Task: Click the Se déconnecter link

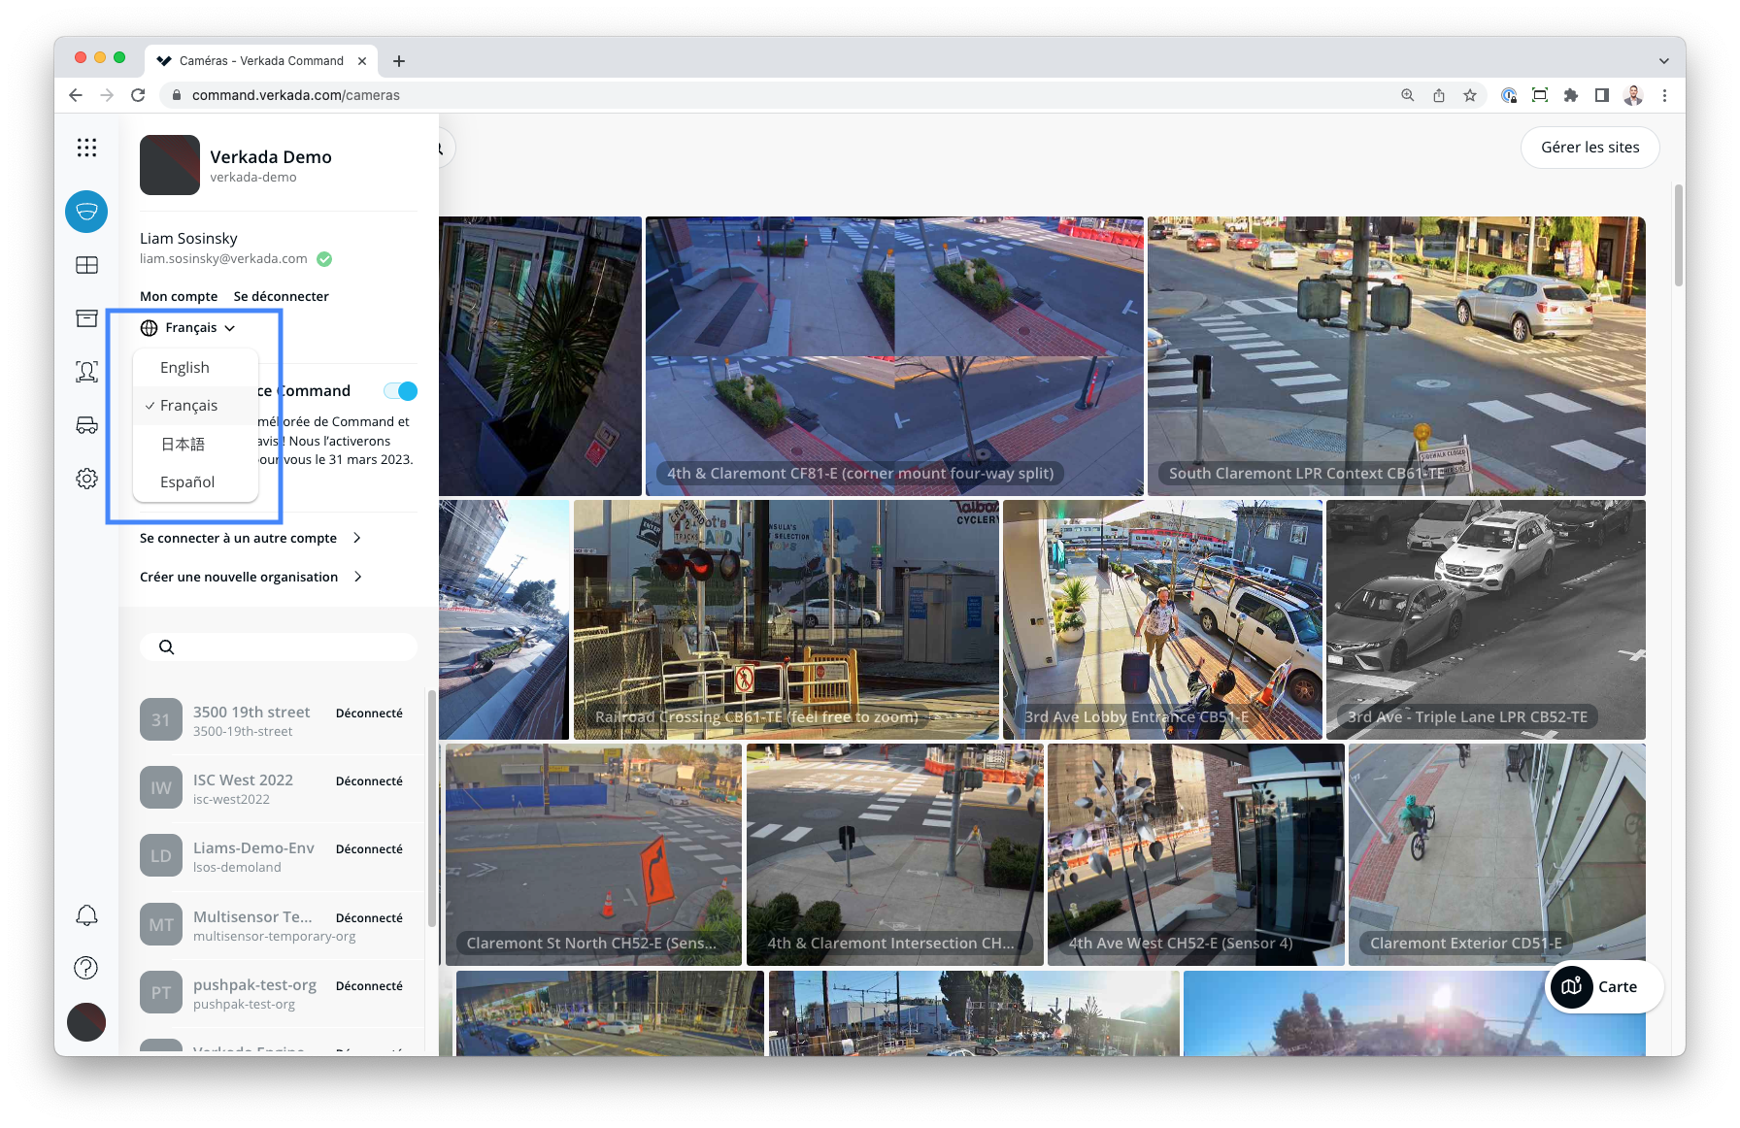Action: (x=281, y=297)
